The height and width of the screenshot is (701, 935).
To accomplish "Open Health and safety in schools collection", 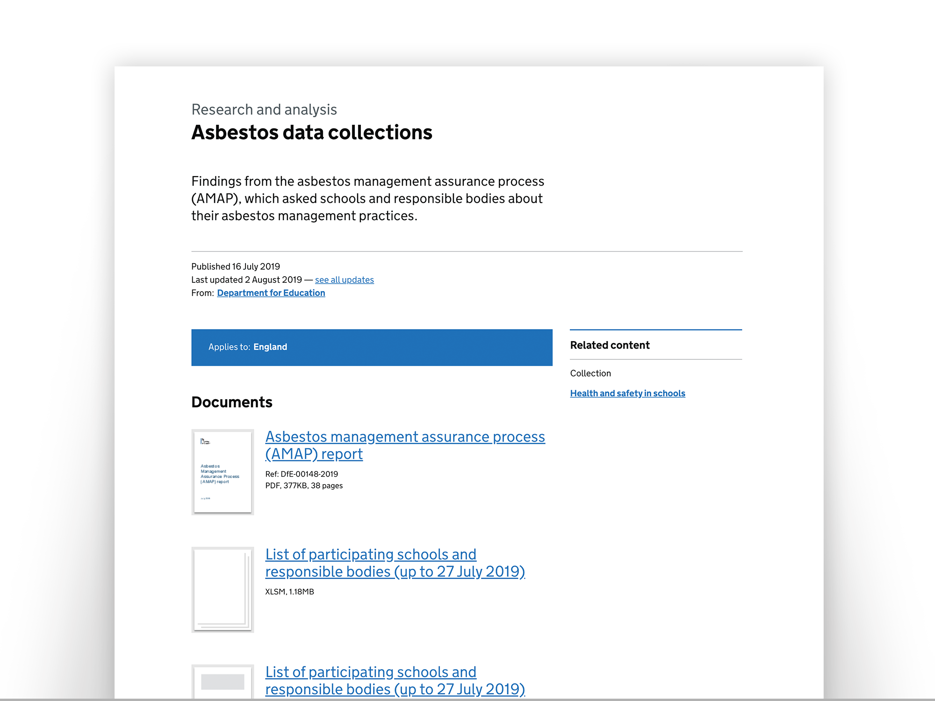I will tap(627, 393).
